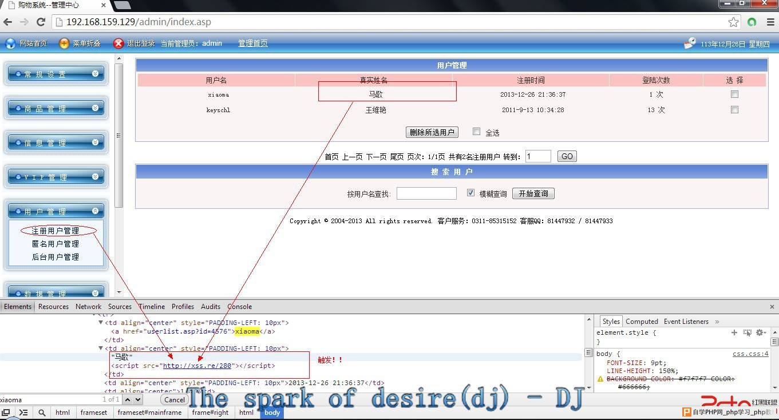Open 匿名用户管理 in the sidebar
779x420 pixels.
click(x=56, y=244)
